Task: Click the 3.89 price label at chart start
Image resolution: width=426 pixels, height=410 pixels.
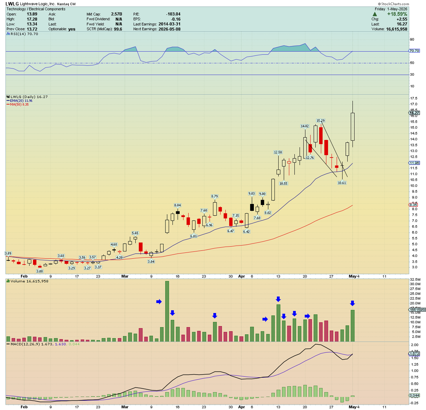Action: tap(8, 253)
